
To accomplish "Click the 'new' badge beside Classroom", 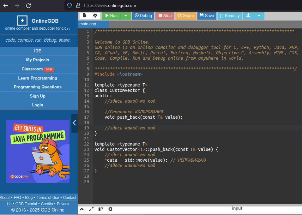I will click(49, 69).
